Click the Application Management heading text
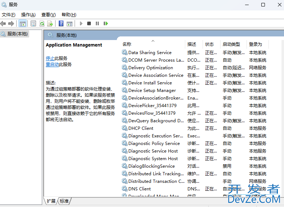This screenshot has width=284, height=207. [74, 45]
